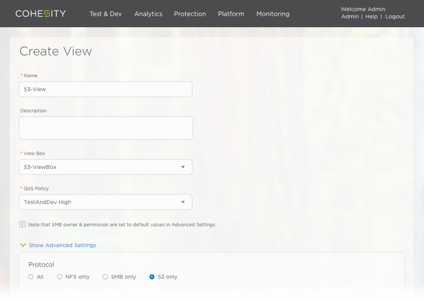Click into the Description text box
424x302 pixels.
click(x=105, y=128)
